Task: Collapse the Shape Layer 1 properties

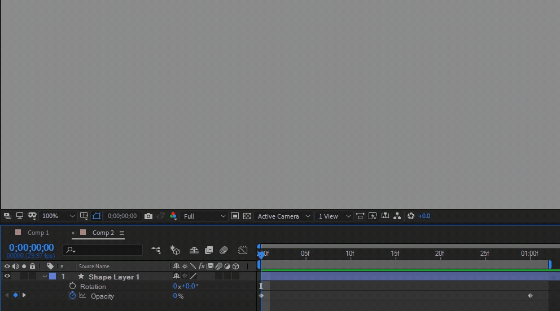Action: point(45,277)
